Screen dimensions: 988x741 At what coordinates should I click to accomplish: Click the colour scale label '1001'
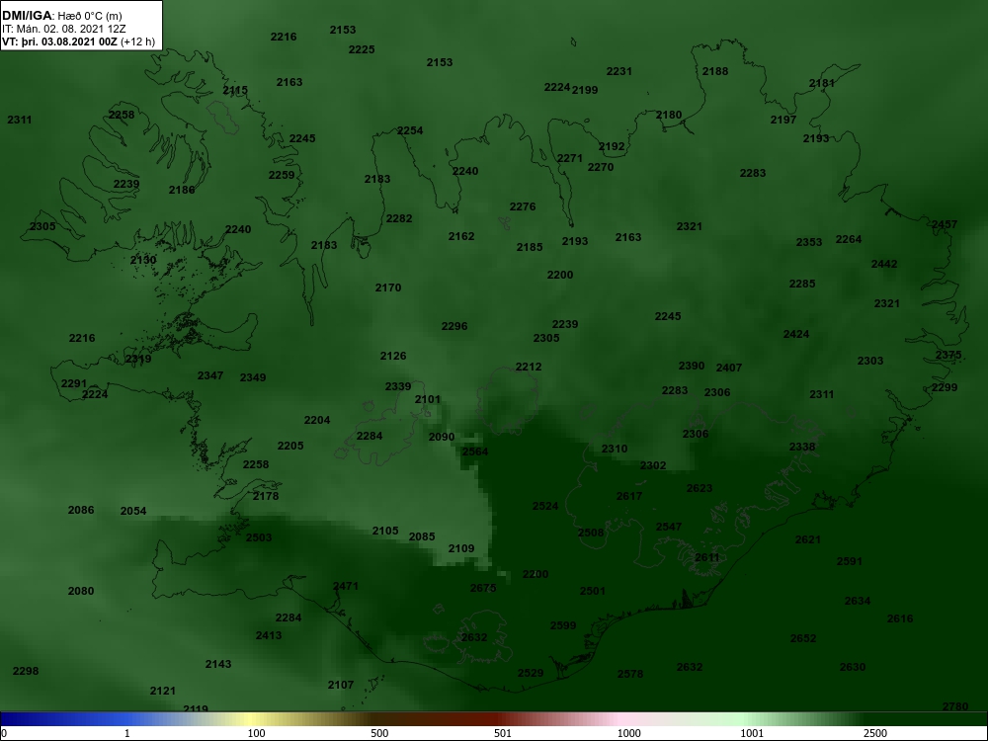pyautogui.click(x=752, y=733)
